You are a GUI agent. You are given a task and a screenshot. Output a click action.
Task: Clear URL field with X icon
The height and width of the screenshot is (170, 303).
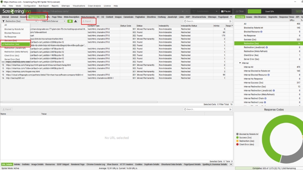tap(183, 11)
